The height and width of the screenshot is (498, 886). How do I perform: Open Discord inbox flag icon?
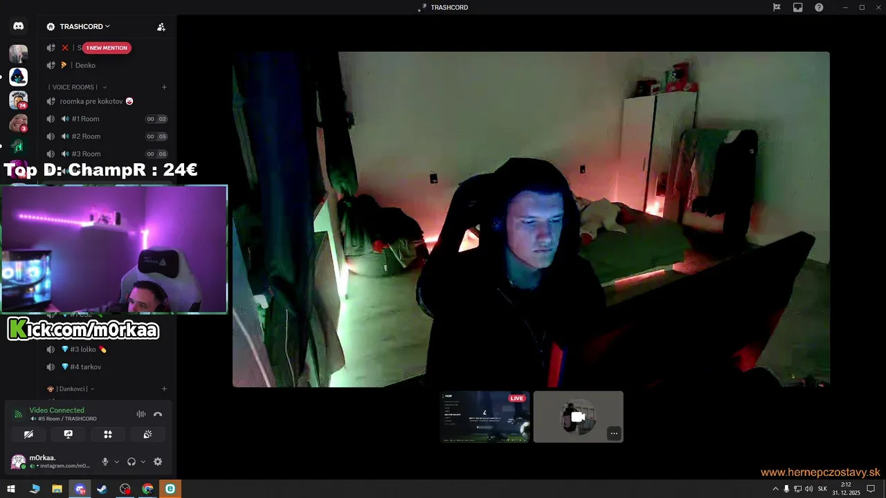tap(777, 8)
